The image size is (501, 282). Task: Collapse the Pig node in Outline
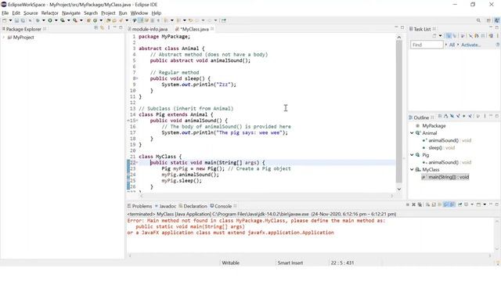(412, 155)
